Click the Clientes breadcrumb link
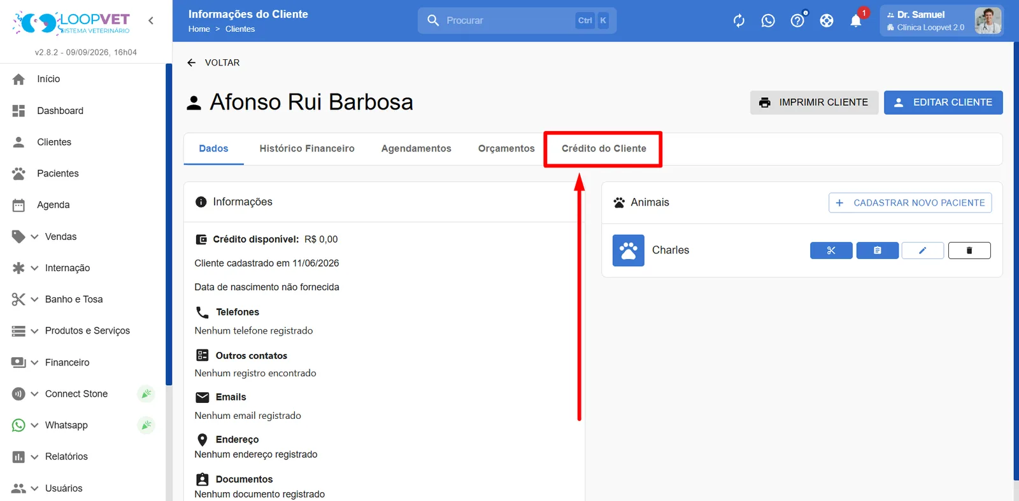The width and height of the screenshot is (1019, 501). pyautogui.click(x=240, y=29)
